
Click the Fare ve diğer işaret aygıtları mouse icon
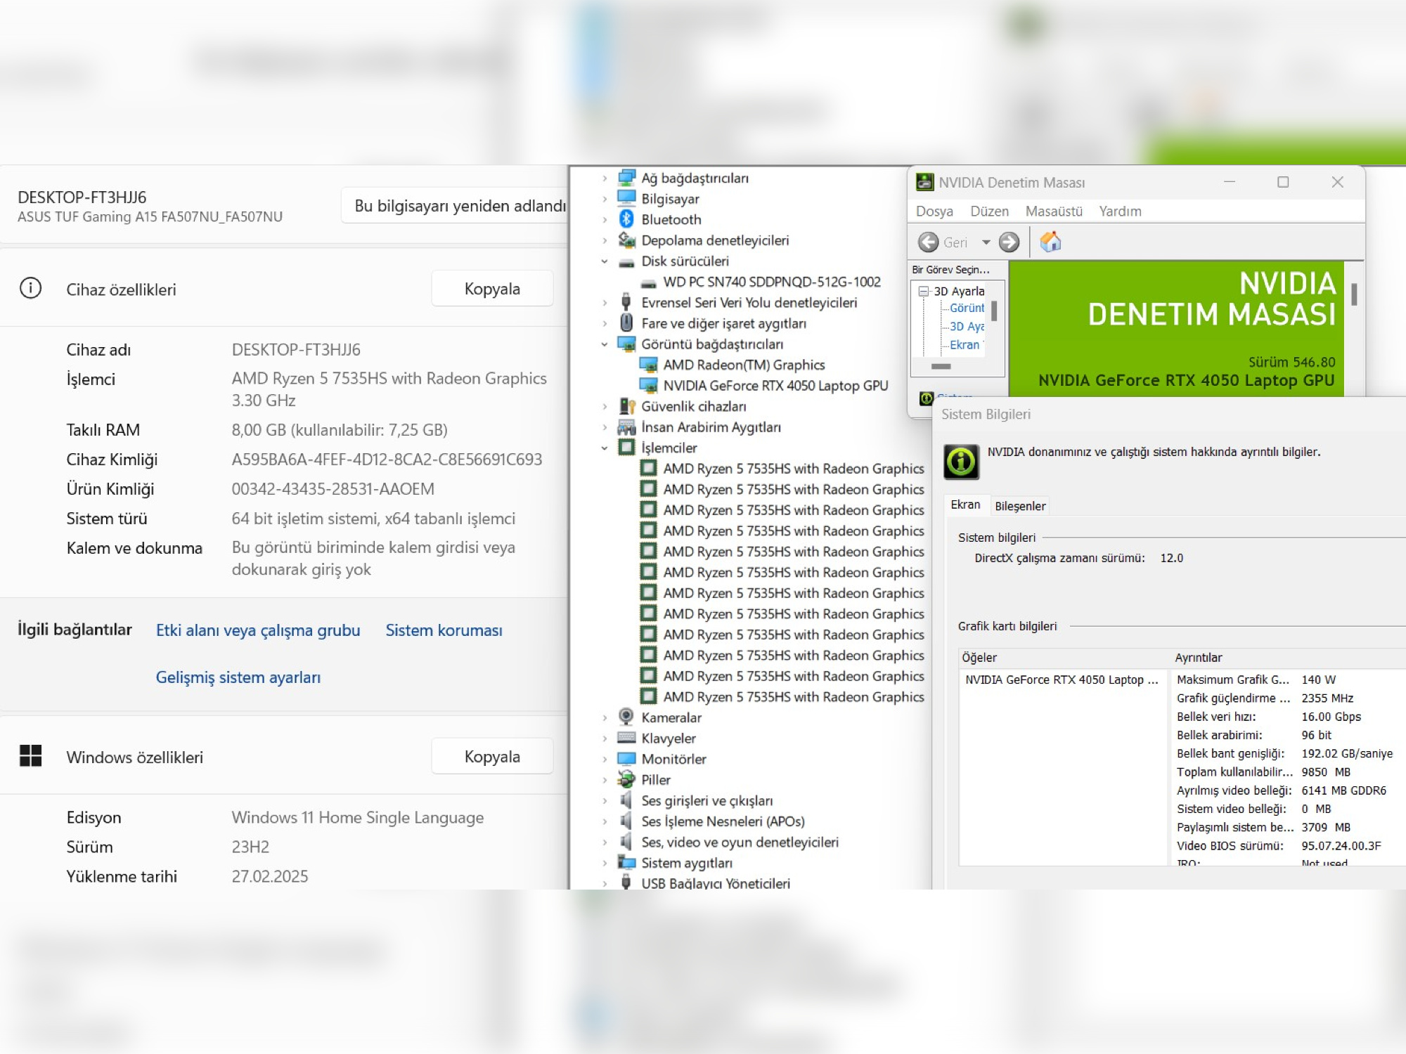626,323
